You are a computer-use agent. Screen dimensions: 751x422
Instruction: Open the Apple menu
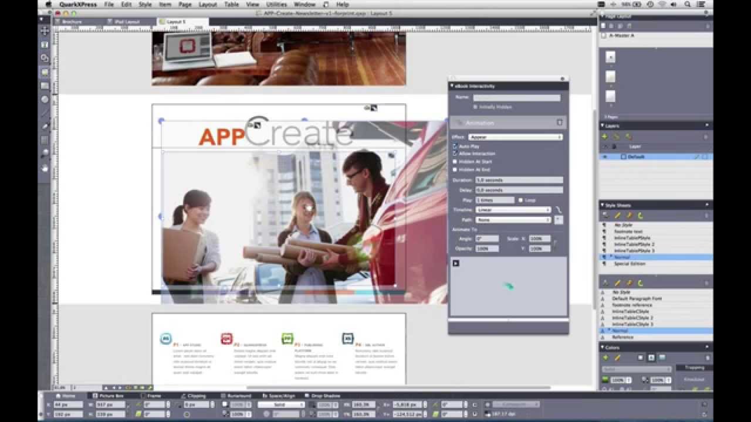[48, 4]
